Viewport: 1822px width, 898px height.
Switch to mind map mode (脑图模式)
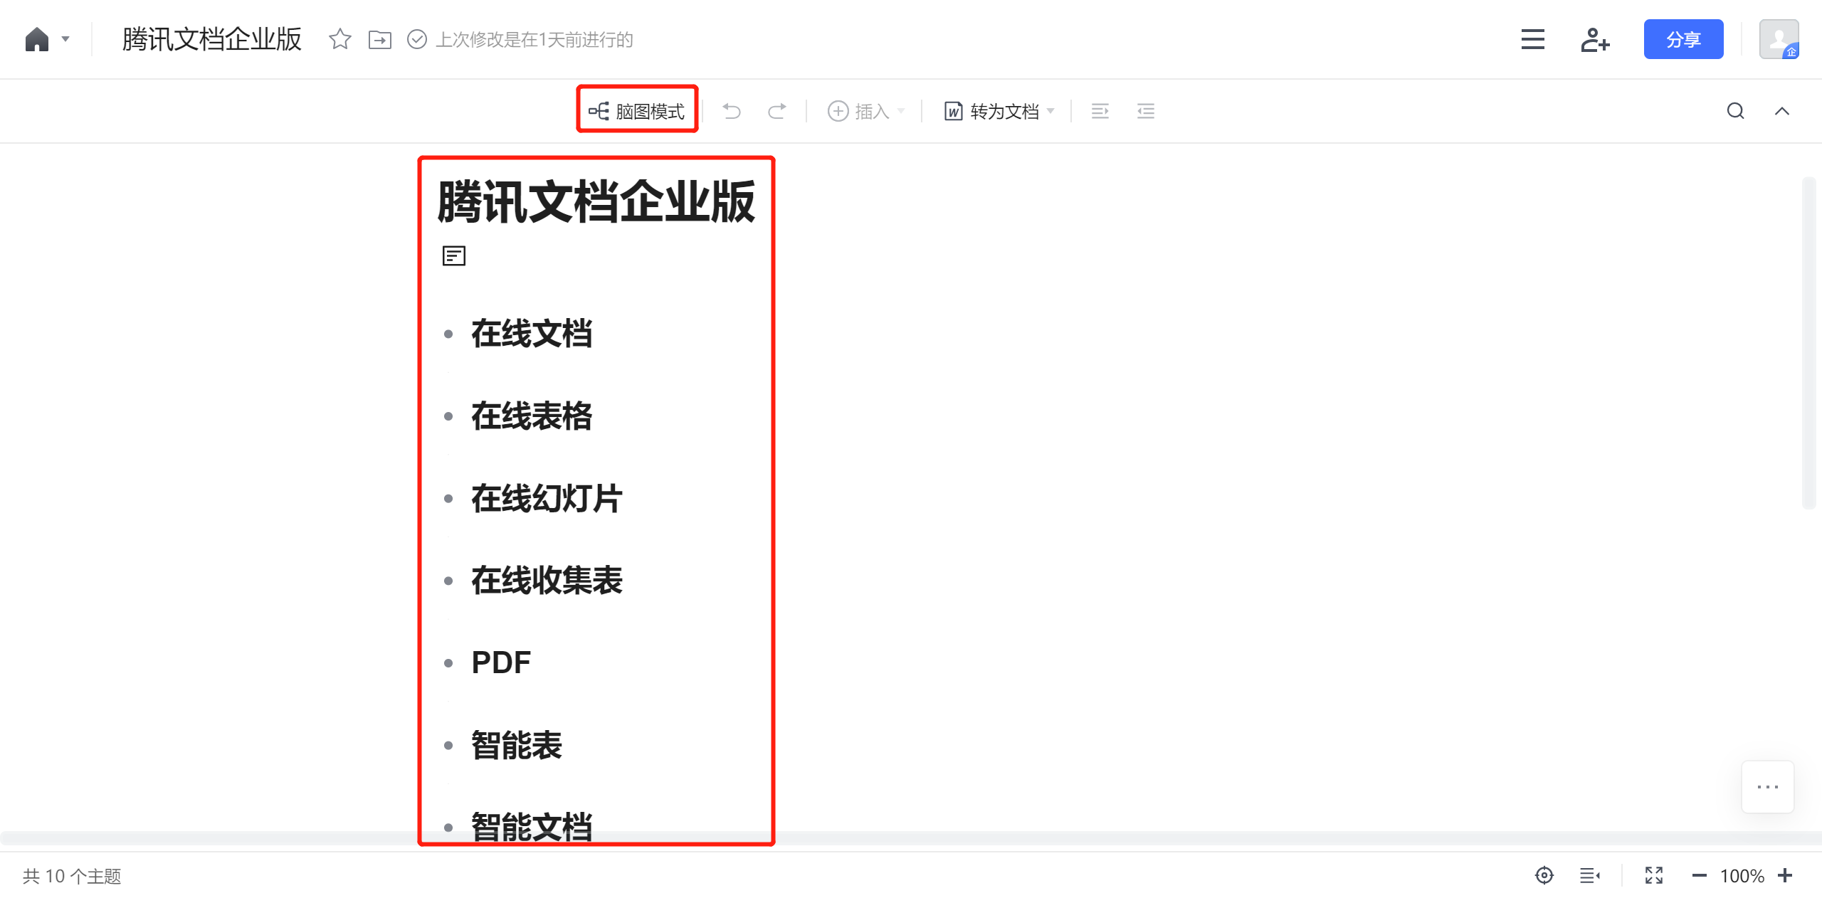tap(637, 111)
